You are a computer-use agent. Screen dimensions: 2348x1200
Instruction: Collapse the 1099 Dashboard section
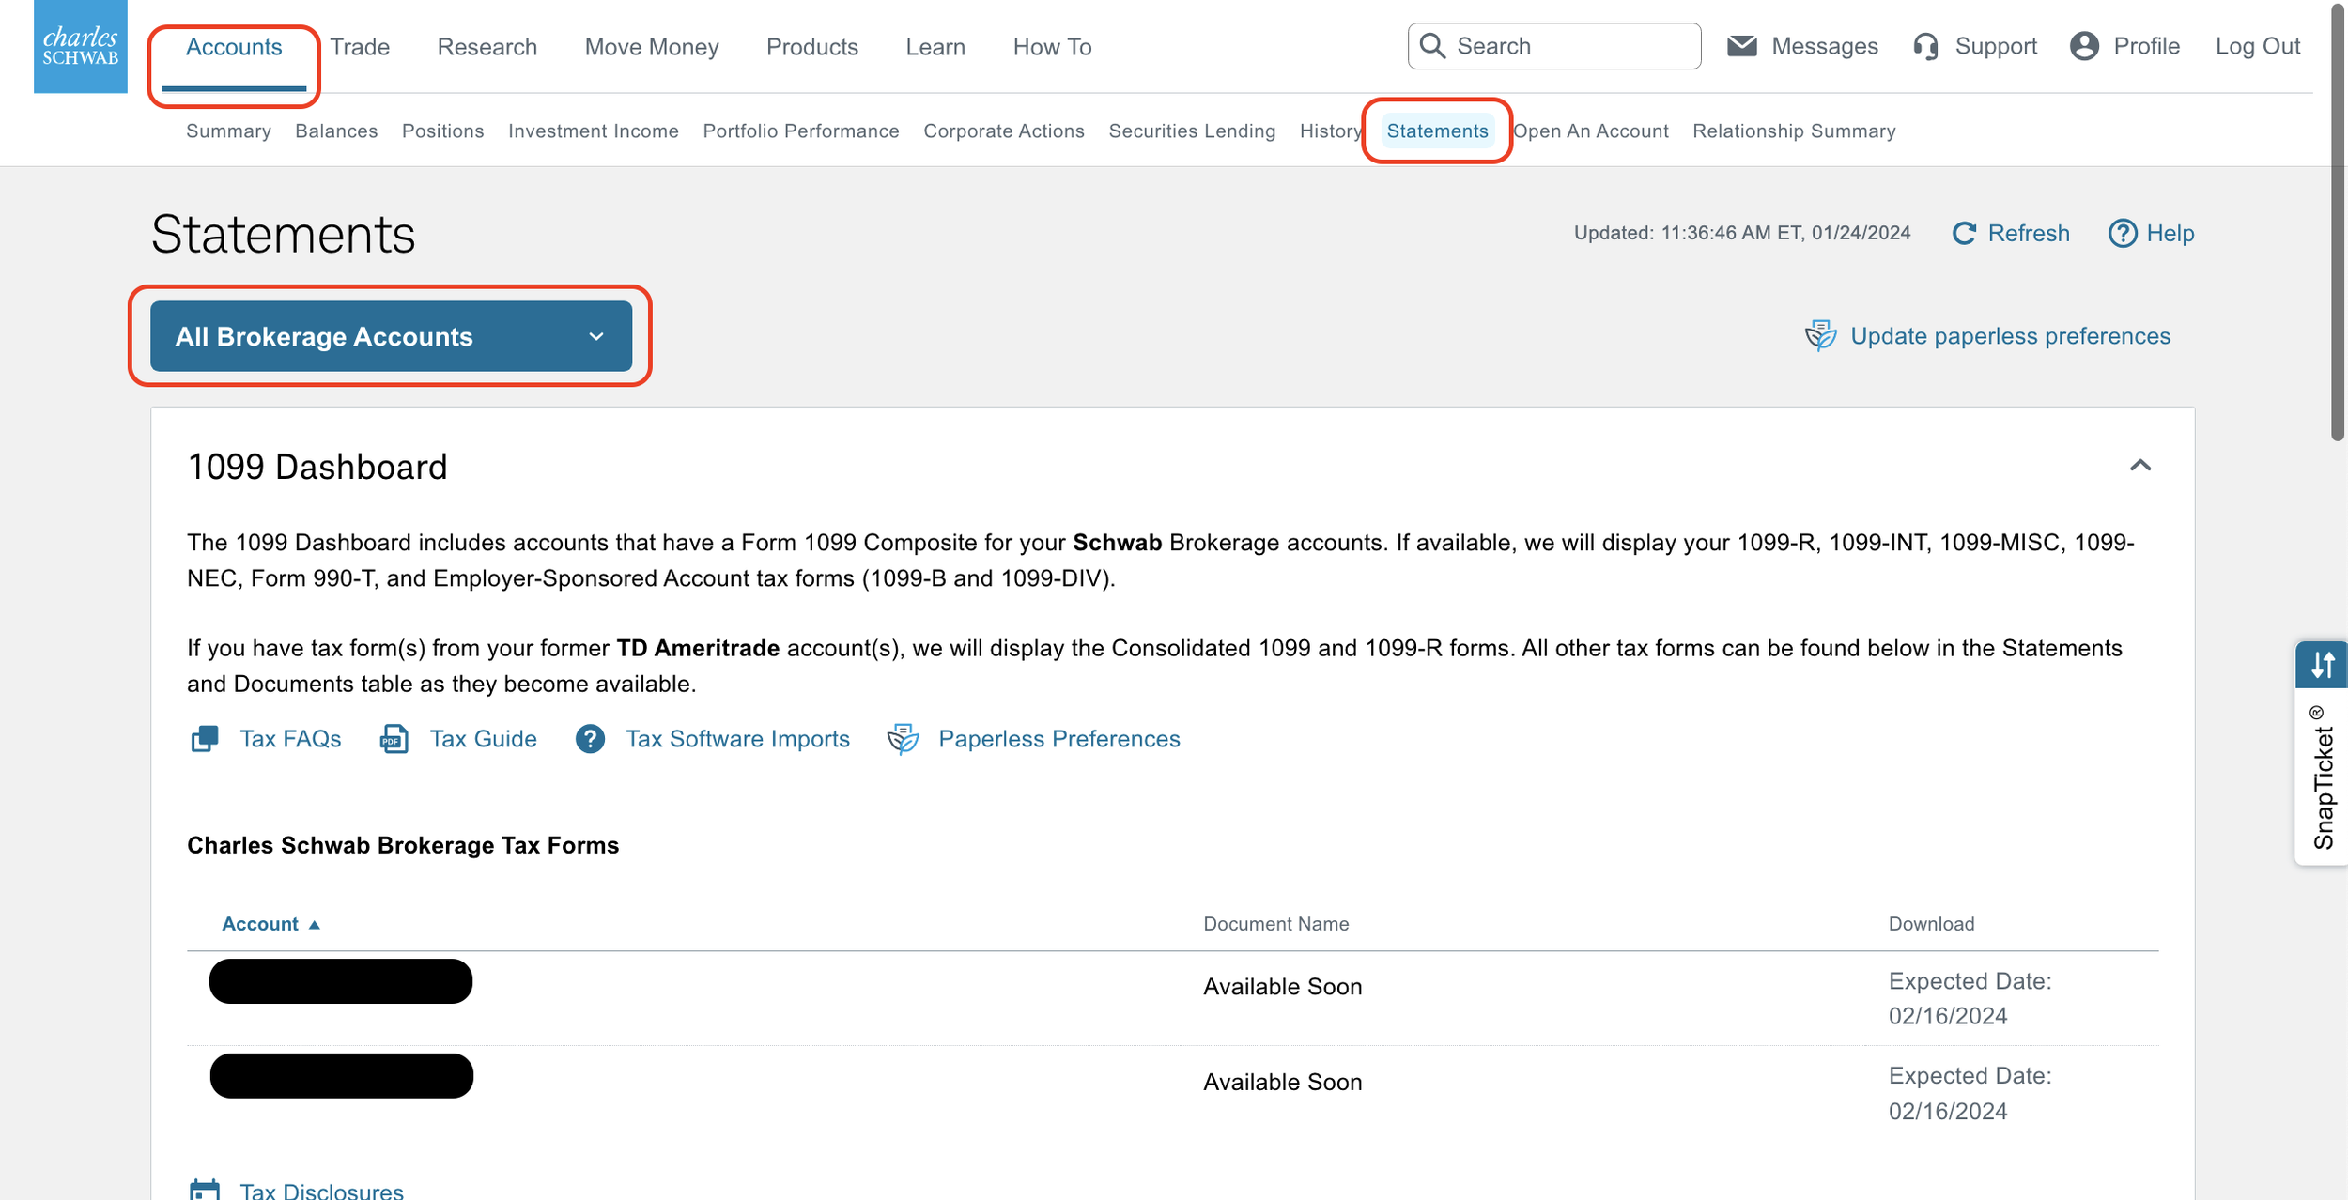[x=2139, y=466]
